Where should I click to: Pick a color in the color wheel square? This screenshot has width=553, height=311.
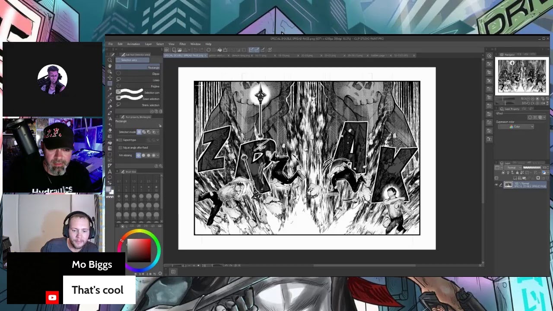click(139, 251)
